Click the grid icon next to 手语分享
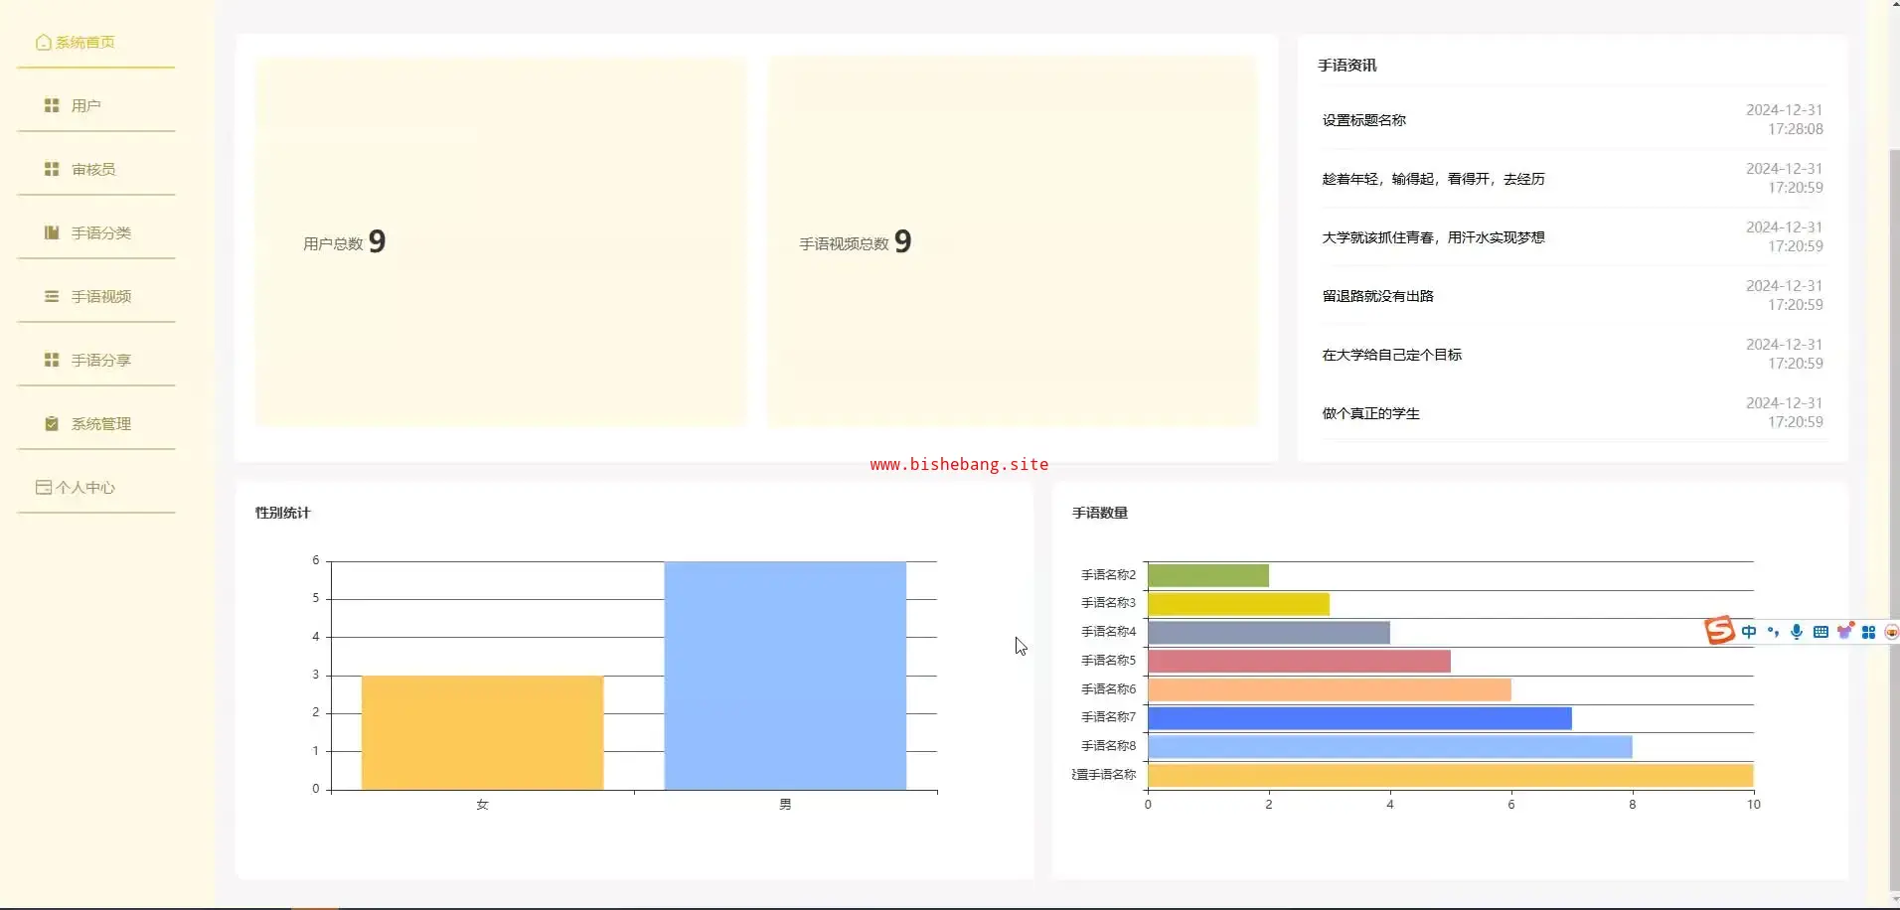 click(x=52, y=360)
